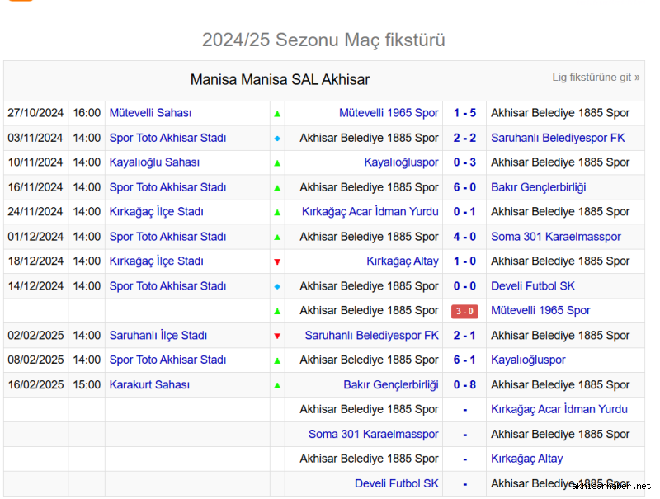Open Spor Toto Akhisar Stadı link on 14/12/2024
This screenshot has width=660, height=499.
(167, 285)
